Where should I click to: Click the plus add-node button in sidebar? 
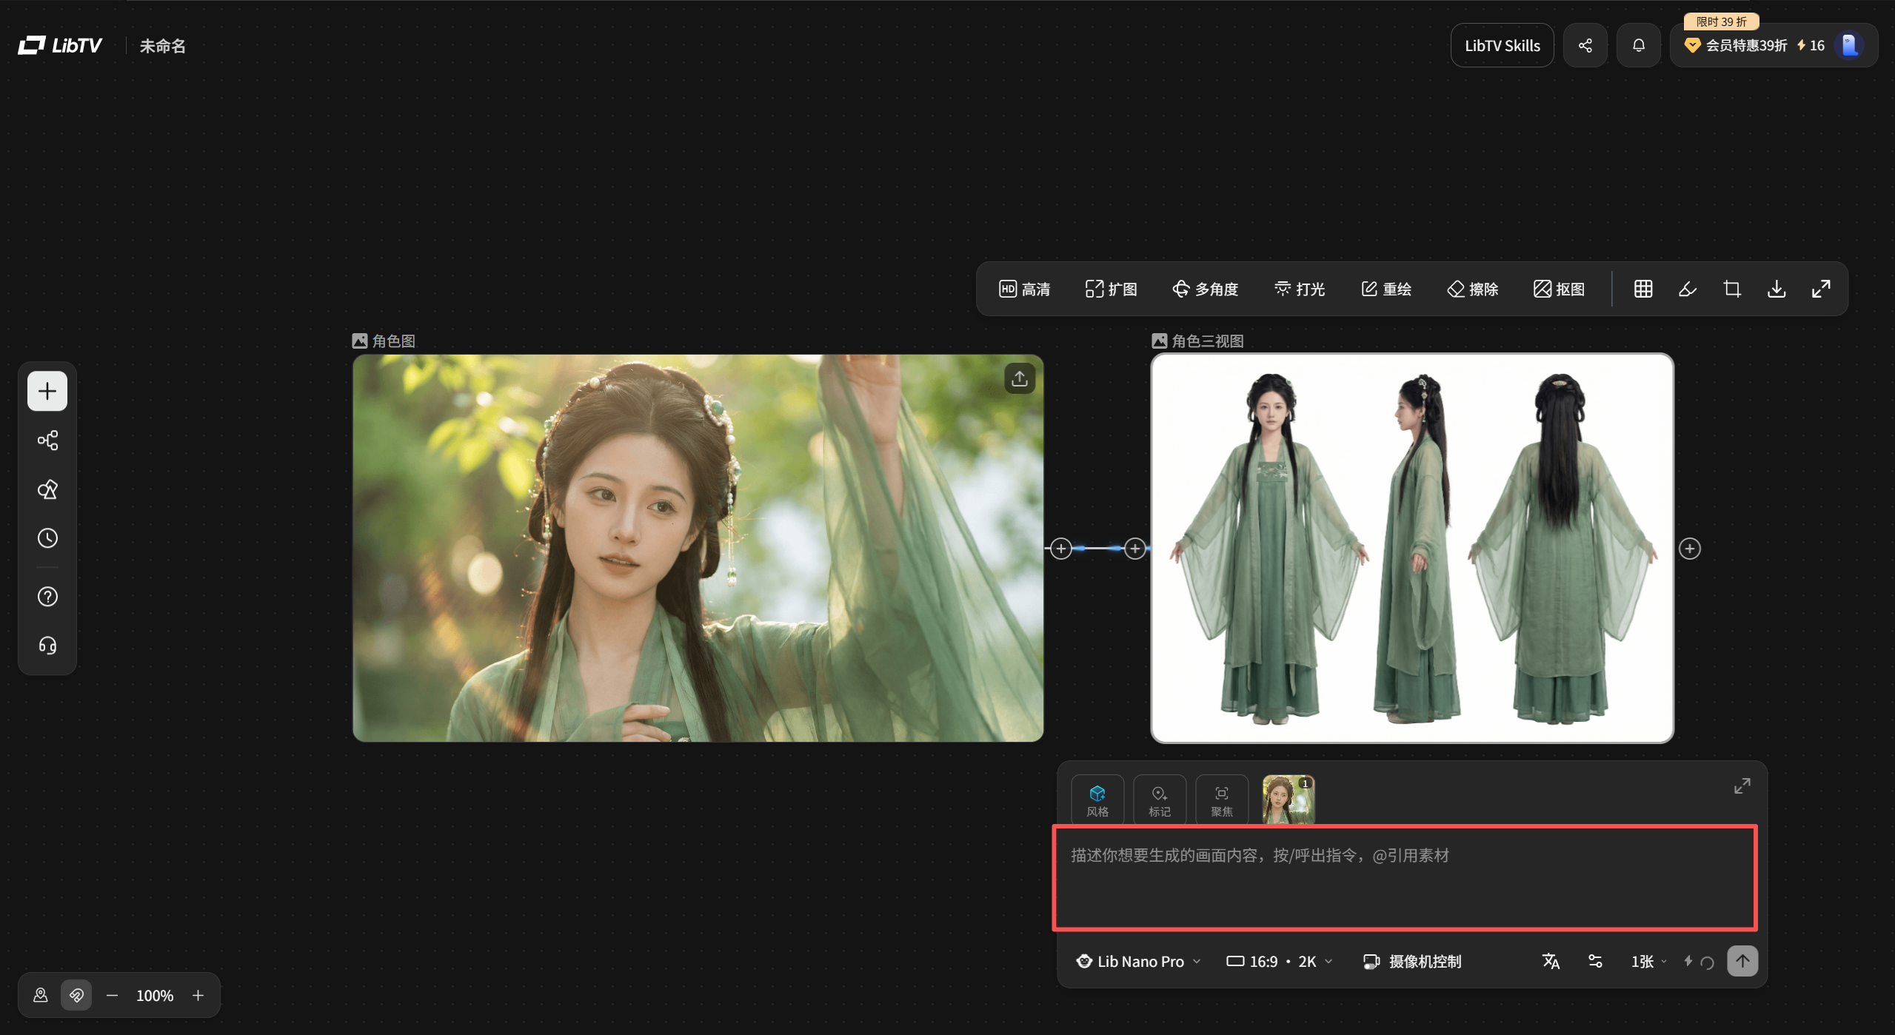pyautogui.click(x=47, y=391)
